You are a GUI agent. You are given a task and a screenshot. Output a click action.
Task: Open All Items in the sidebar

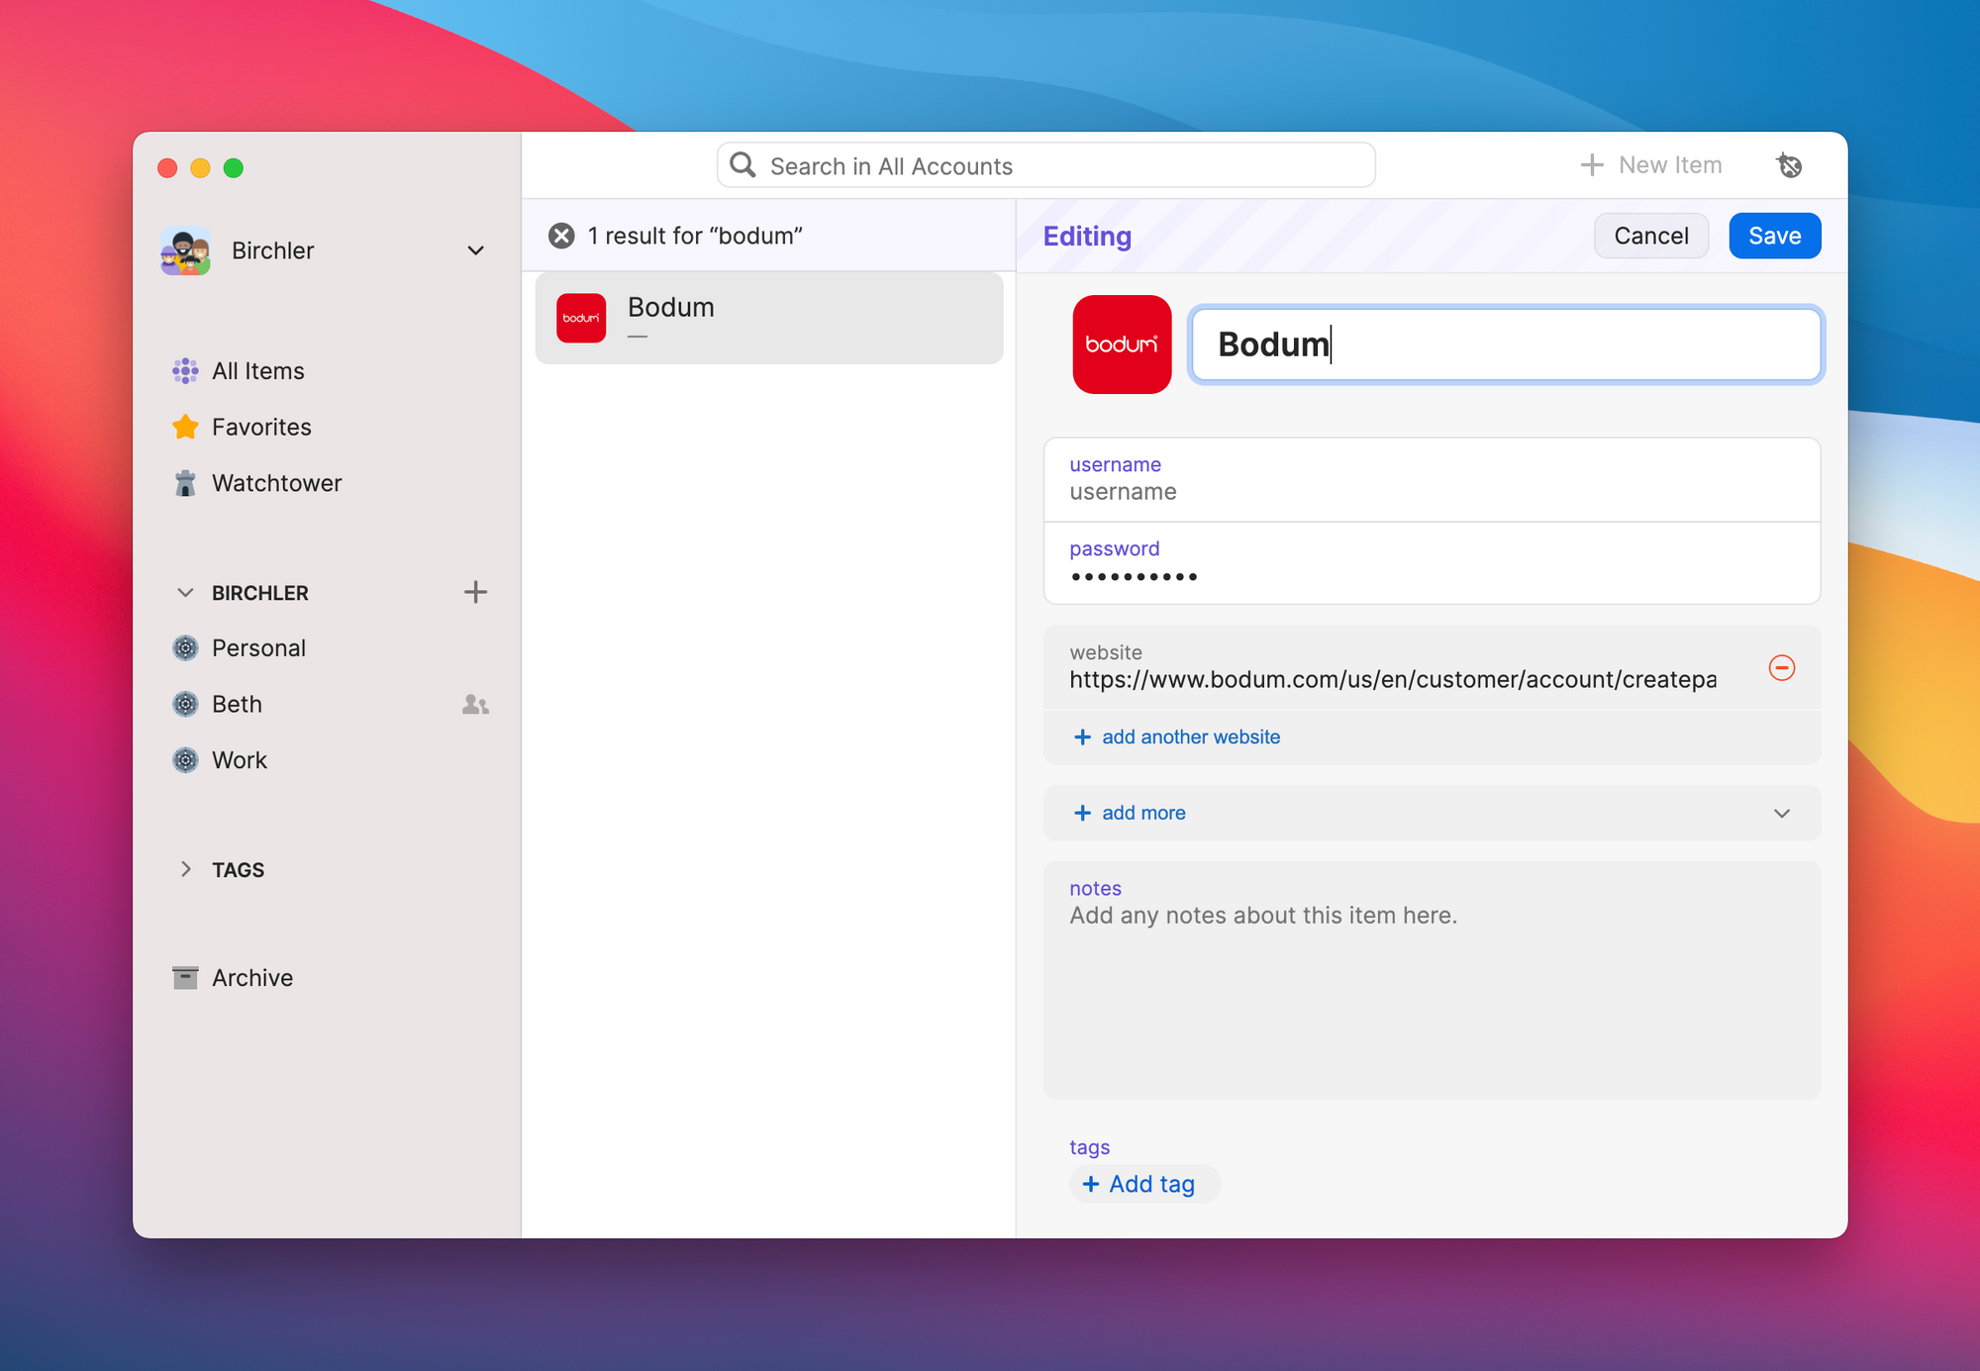257,371
